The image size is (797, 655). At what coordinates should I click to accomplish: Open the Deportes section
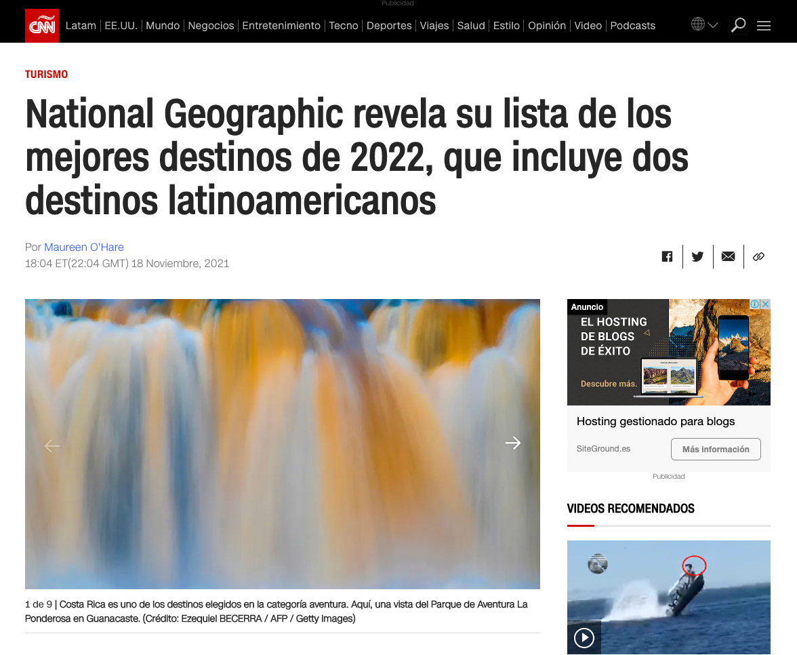[389, 26]
